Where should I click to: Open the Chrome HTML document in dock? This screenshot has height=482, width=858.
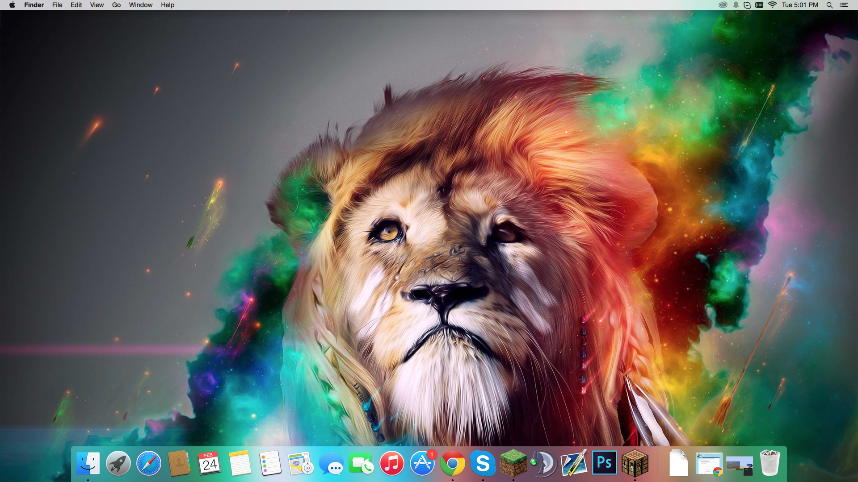point(709,464)
